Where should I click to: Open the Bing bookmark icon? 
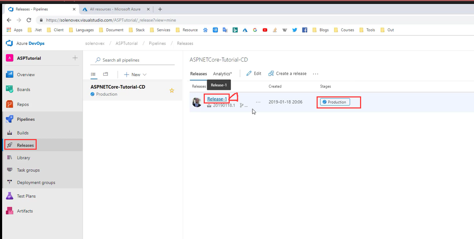pos(235,30)
